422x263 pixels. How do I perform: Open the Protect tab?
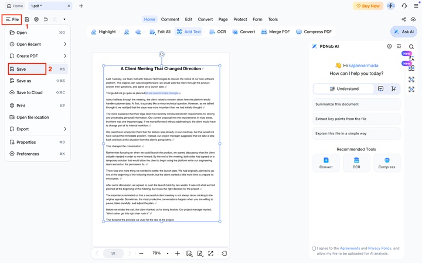click(x=240, y=19)
